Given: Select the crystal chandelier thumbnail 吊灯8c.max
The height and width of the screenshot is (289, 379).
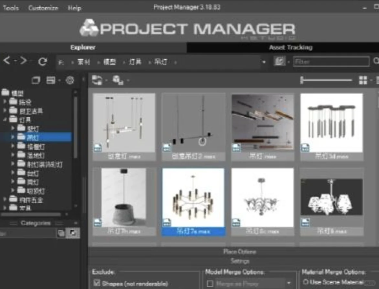Looking at the screenshot, I should point(263,202).
